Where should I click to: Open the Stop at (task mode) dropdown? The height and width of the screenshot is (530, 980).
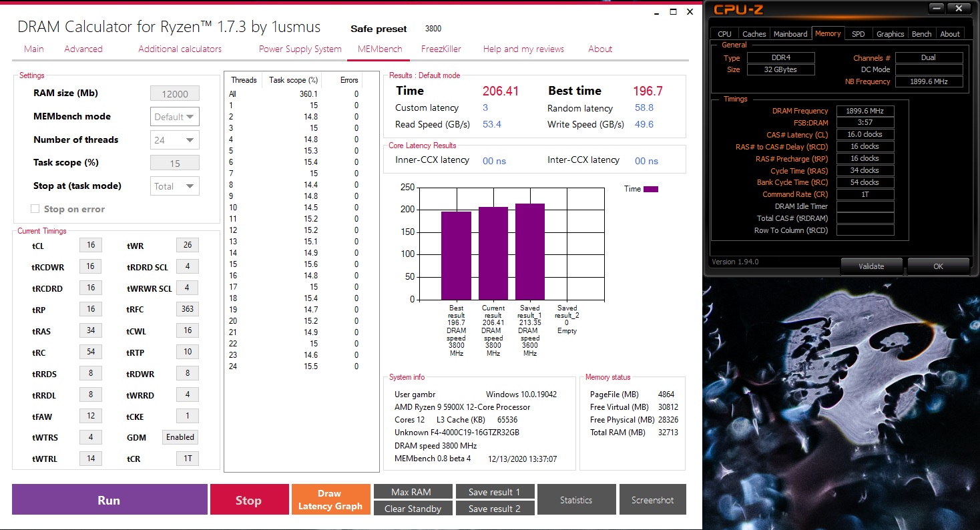175,186
